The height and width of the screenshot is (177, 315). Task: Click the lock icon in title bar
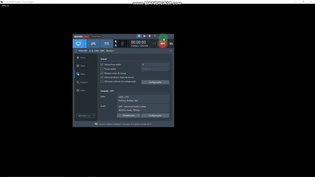tap(139, 36)
